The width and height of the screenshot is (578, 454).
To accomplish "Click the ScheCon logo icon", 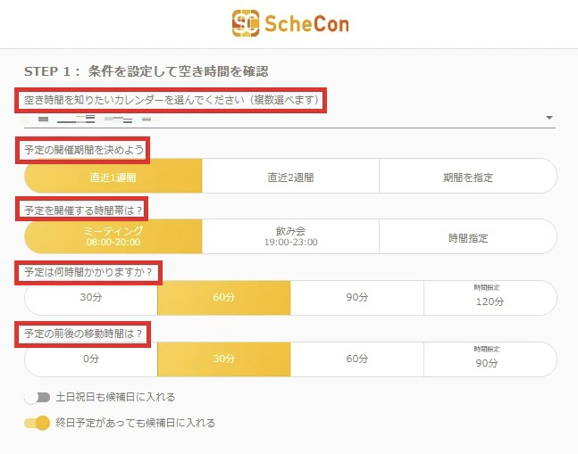I will 246,23.
